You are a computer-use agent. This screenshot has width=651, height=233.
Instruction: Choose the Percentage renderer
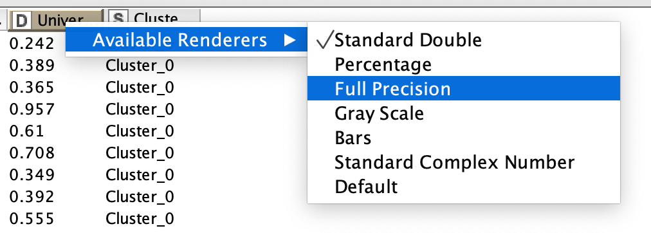(x=464, y=64)
